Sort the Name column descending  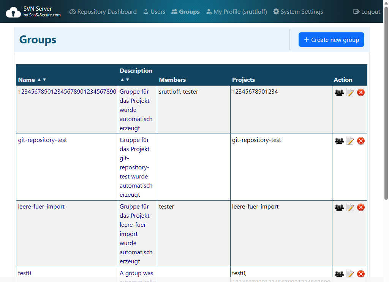(x=44, y=80)
